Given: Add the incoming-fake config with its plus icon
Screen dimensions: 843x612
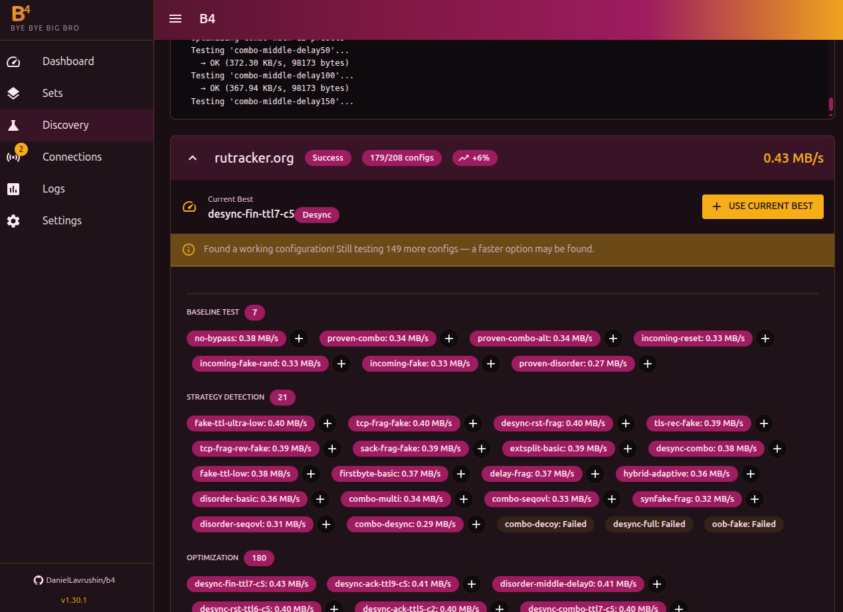Looking at the screenshot, I should tap(490, 364).
